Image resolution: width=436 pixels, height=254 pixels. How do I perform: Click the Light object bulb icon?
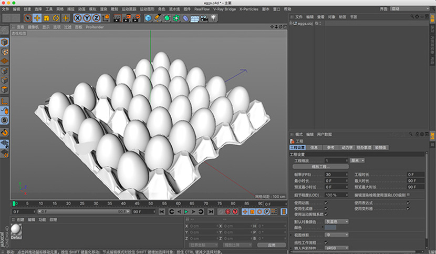click(214, 18)
